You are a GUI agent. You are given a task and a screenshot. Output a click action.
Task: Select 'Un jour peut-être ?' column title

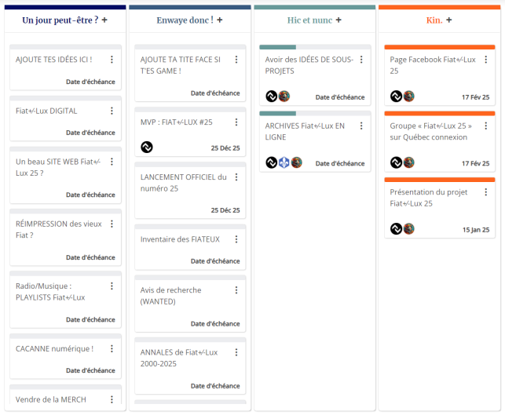pyautogui.click(x=60, y=20)
